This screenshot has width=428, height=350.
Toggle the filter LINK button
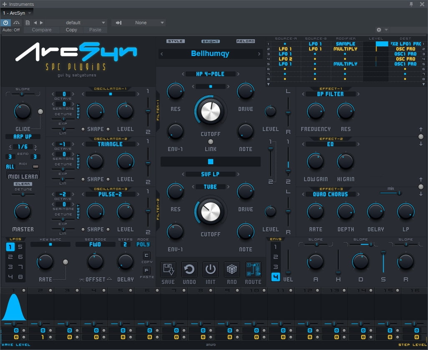point(210,142)
